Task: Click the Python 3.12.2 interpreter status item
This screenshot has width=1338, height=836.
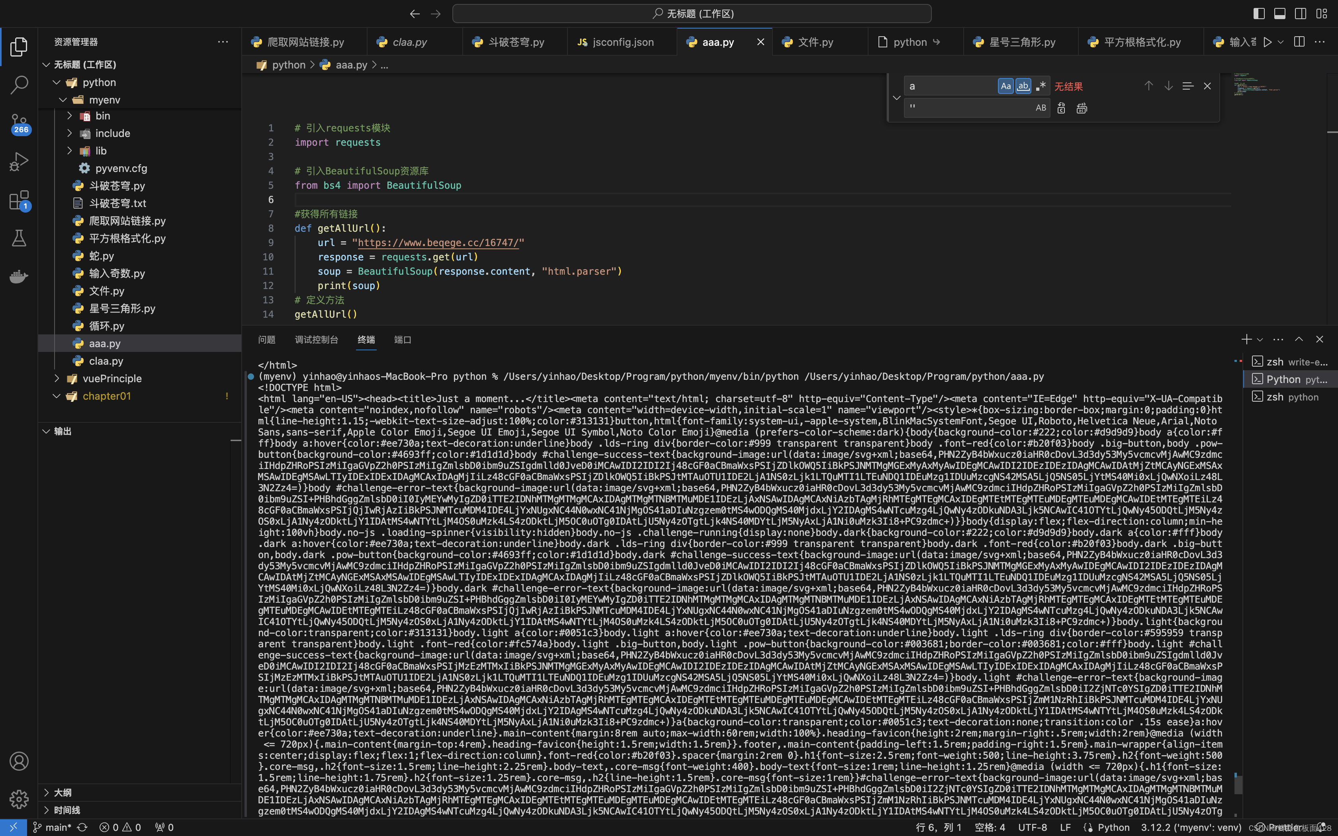Action: point(1191,827)
